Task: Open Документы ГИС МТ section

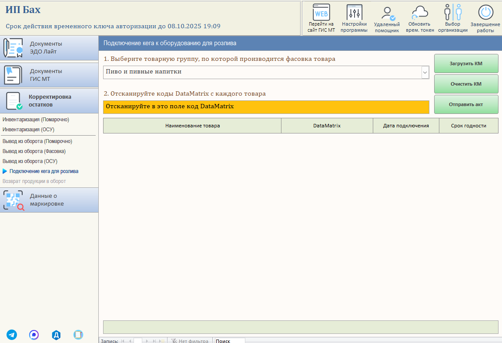Action: (x=49, y=75)
